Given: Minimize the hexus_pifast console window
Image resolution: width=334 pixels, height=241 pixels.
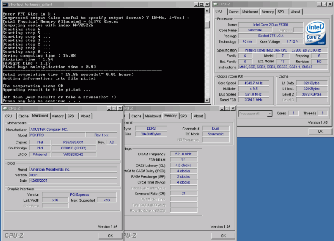Looking at the screenshot, I should click(196, 5).
